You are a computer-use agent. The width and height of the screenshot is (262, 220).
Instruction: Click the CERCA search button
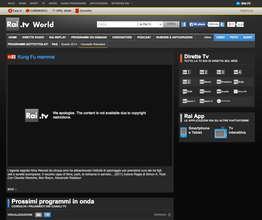(x=171, y=24)
